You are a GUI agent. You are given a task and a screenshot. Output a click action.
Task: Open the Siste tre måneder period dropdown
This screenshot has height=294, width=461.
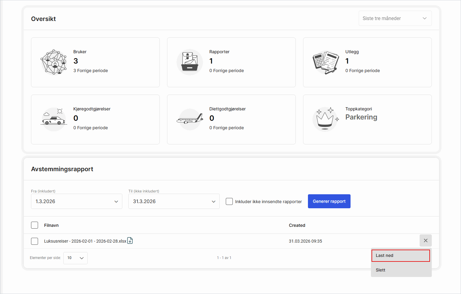coord(395,18)
